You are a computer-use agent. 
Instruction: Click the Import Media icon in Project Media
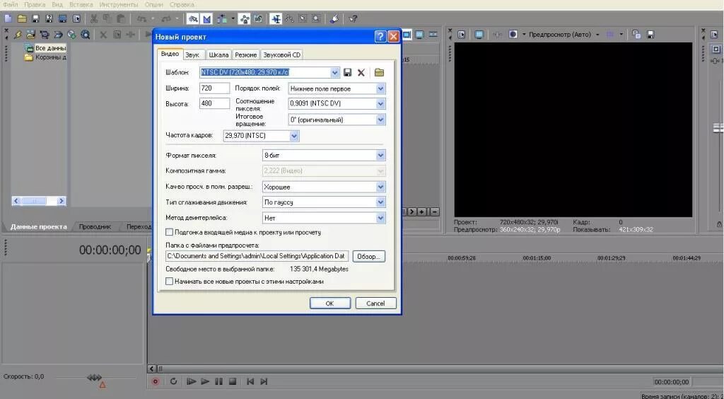click(x=31, y=35)
